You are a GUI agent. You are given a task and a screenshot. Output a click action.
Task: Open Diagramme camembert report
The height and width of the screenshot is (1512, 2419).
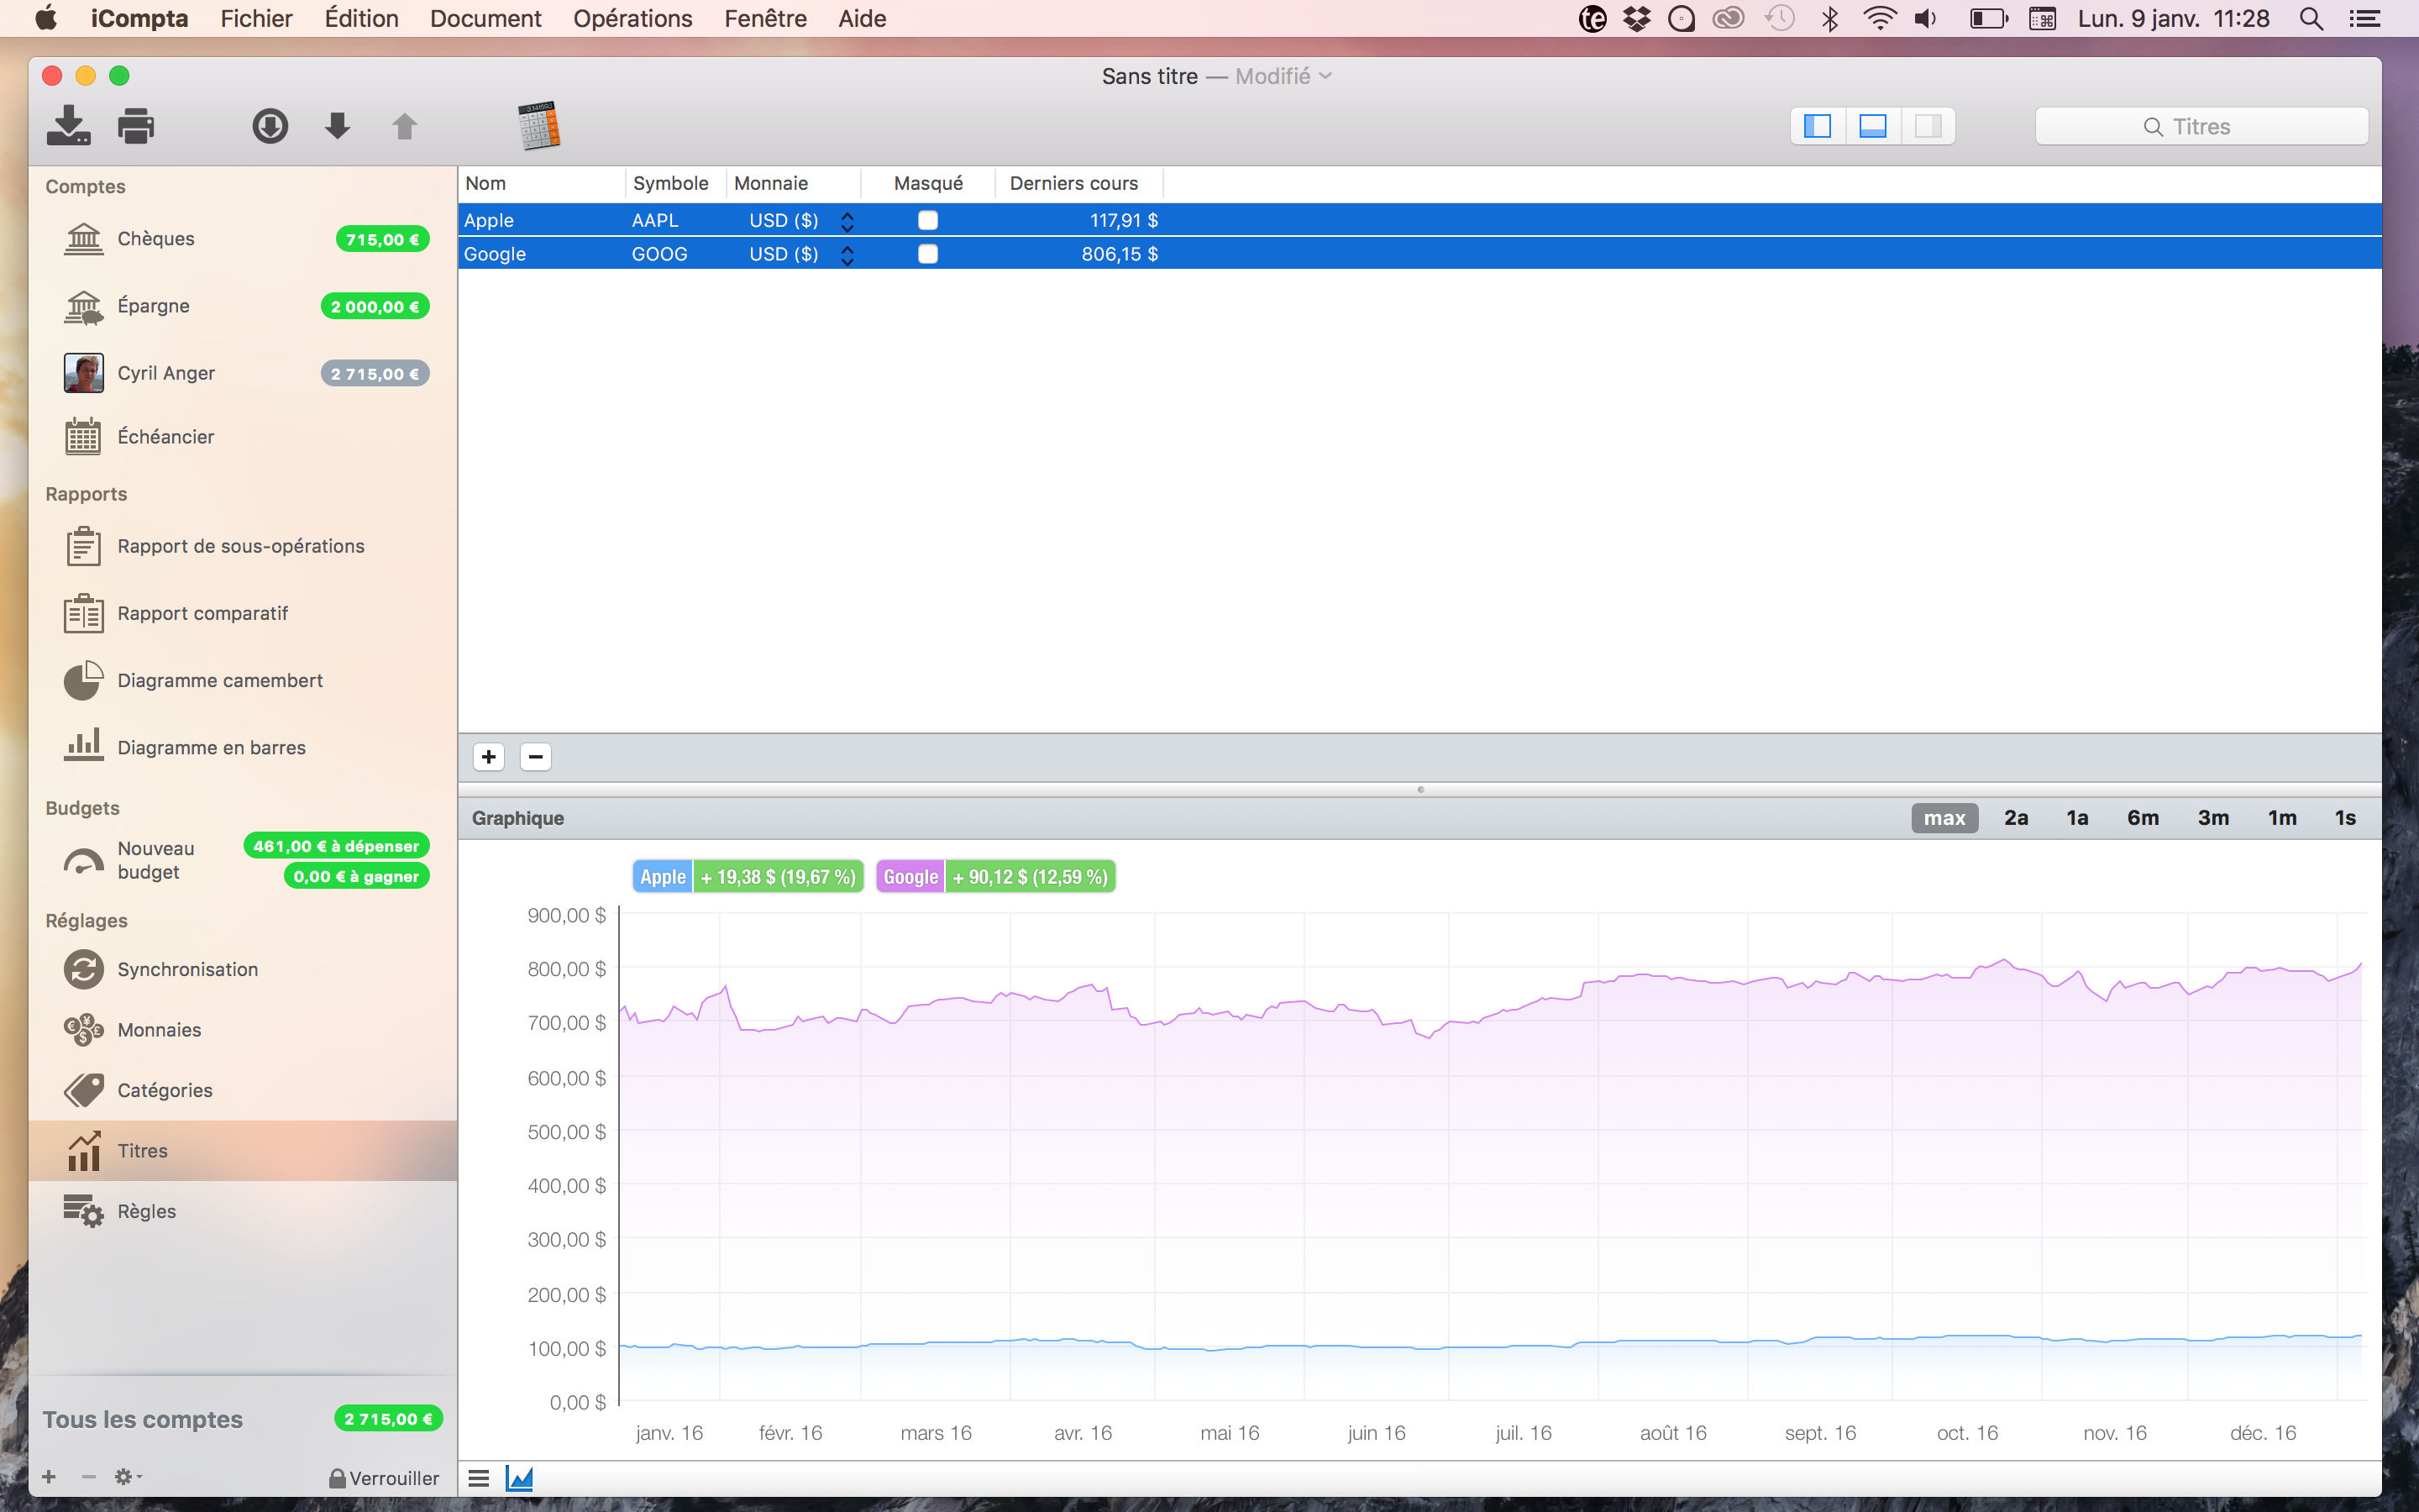tap(220, 680)
